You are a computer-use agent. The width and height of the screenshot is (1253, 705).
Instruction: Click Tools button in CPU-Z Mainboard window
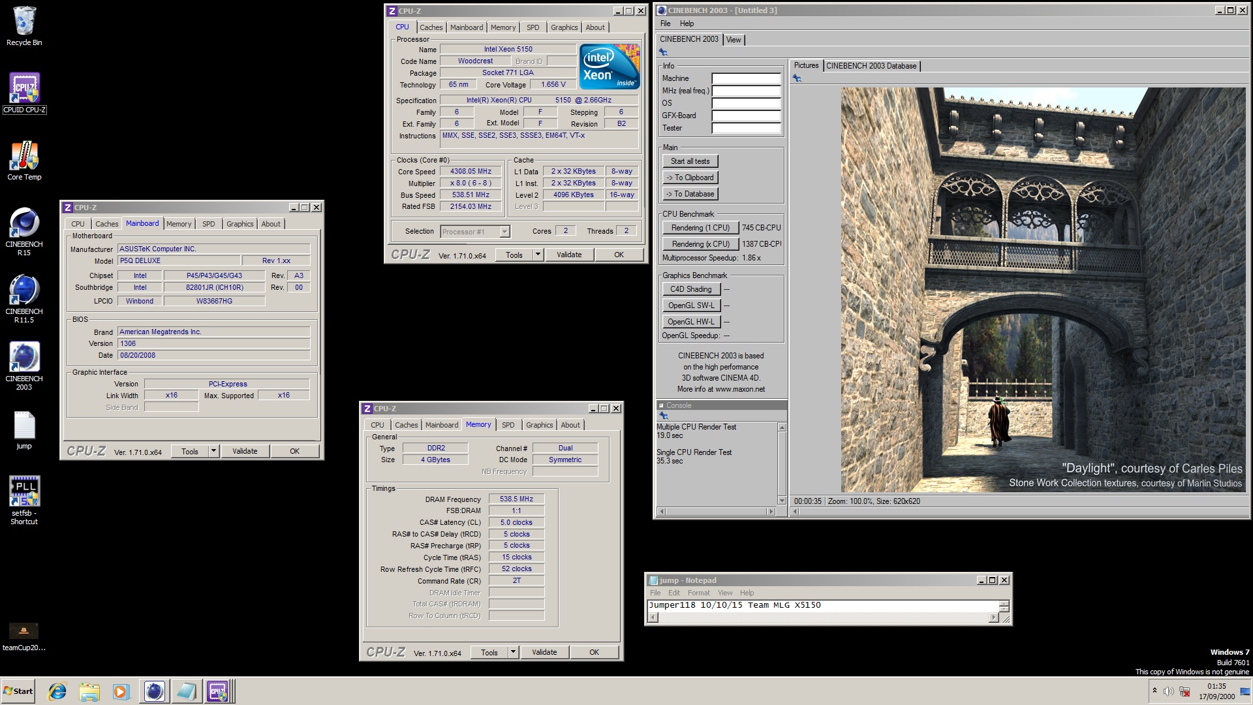pyautogui.click(x=190, y=451)
